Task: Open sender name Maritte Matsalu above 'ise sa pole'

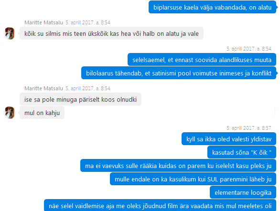Action: click(44, 88)
